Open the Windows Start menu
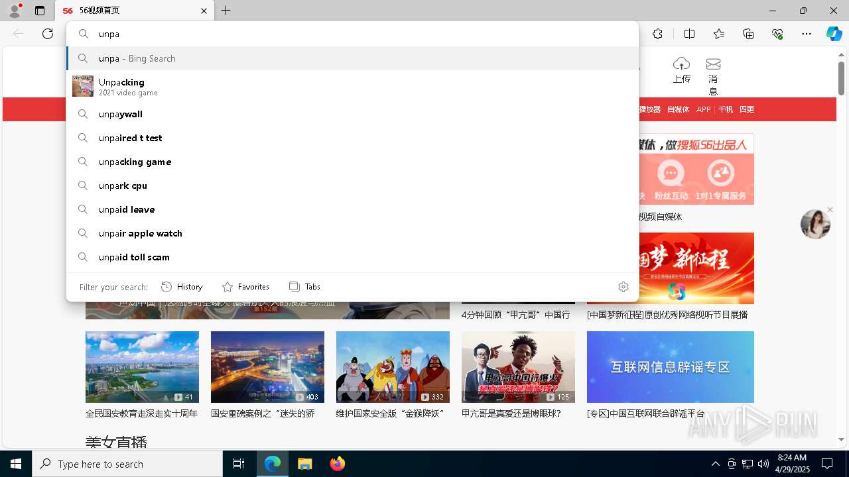Screen dimensions: 849x477 [16, 464]
